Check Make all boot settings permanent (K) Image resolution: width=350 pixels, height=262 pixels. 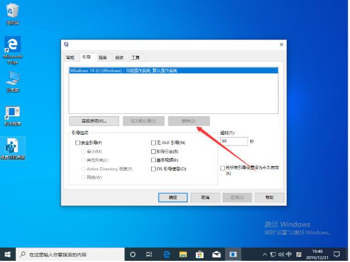coord(223,168)
